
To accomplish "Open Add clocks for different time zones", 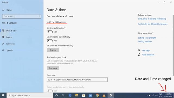I will pos(153,24).
